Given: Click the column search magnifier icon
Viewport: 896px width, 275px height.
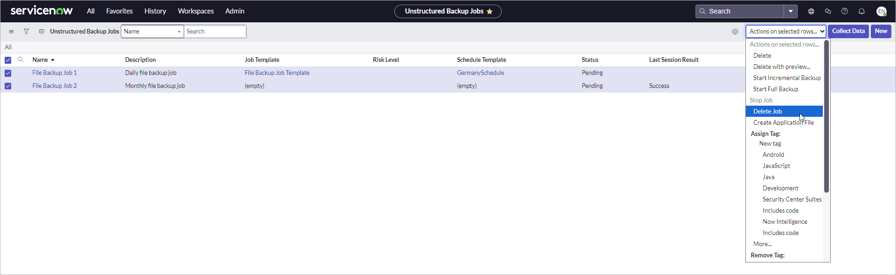Looking at the screenshot, I should coord(21,60).
